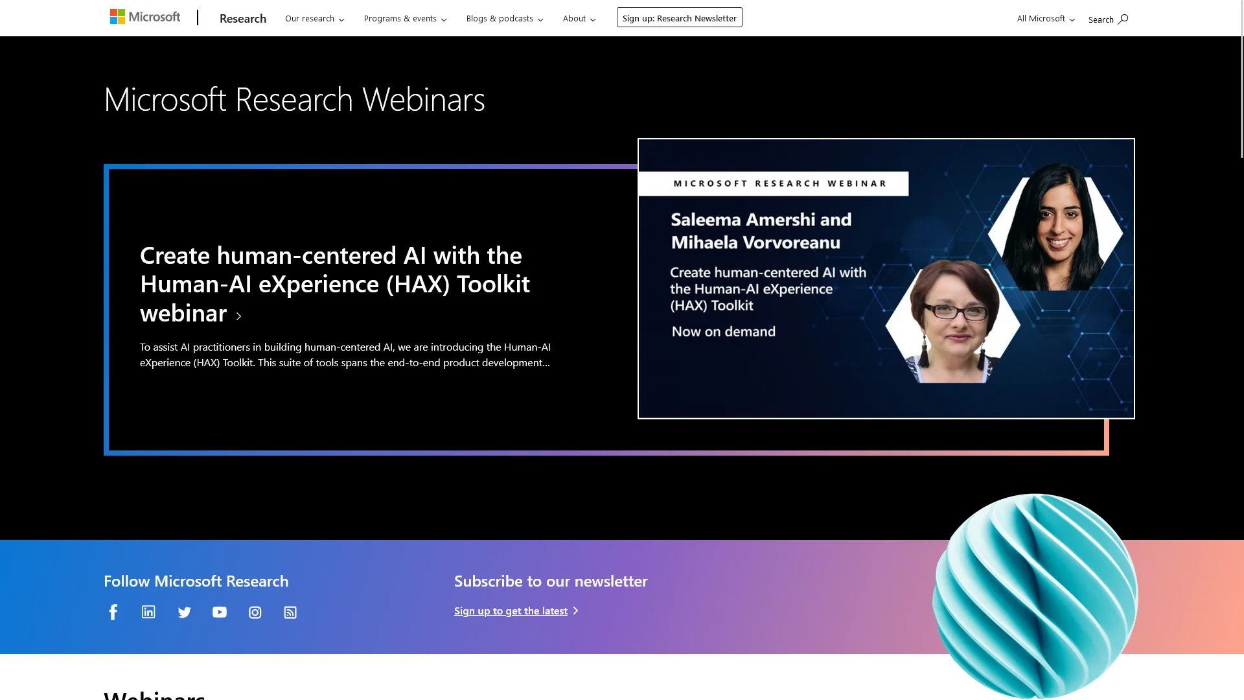Open the About menu
The image size is (1244, 700).
coord(578,18)
